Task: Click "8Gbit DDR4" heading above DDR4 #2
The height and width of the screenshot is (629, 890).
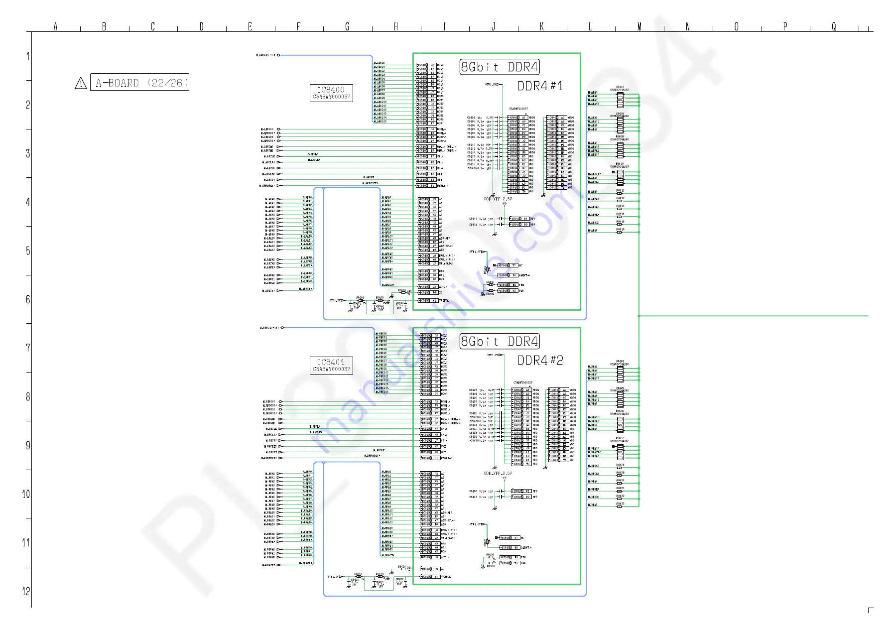Action: (500, 341)
